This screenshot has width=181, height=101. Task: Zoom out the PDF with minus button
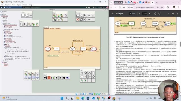click(139, 13)
